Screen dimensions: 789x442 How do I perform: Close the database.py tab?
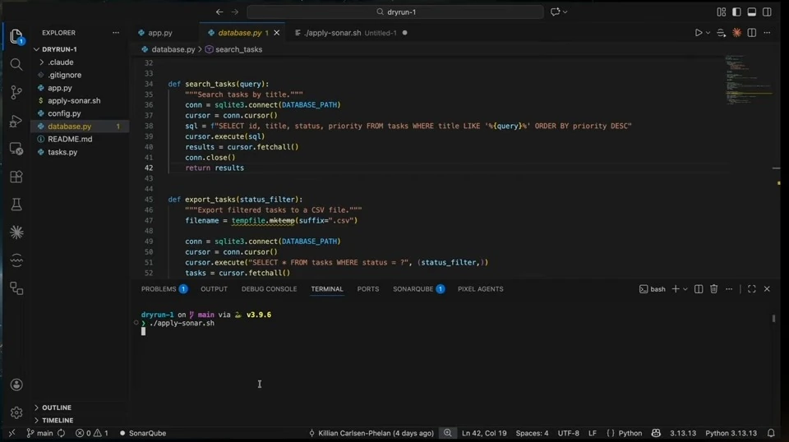[276, 33]
